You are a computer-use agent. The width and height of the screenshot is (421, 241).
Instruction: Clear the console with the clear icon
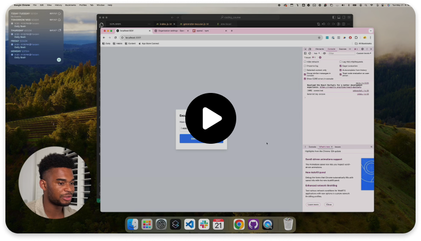click(309, 53)
